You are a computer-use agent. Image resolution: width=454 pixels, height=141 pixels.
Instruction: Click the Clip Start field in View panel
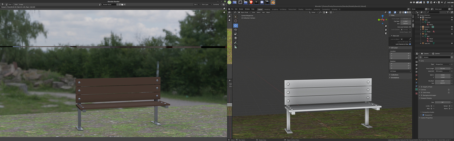point(406,21)
